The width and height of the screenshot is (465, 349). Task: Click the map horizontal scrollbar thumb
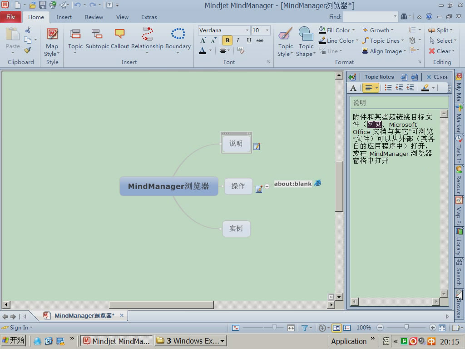coord(161,304)
